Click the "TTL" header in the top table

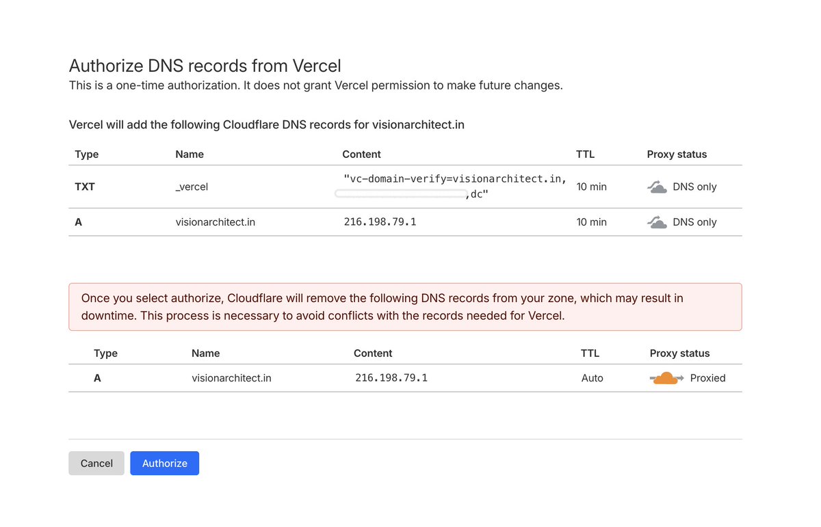[x=585, y=154]
